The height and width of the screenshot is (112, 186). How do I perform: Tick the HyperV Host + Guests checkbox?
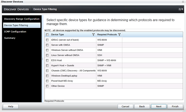pos(47,65)
